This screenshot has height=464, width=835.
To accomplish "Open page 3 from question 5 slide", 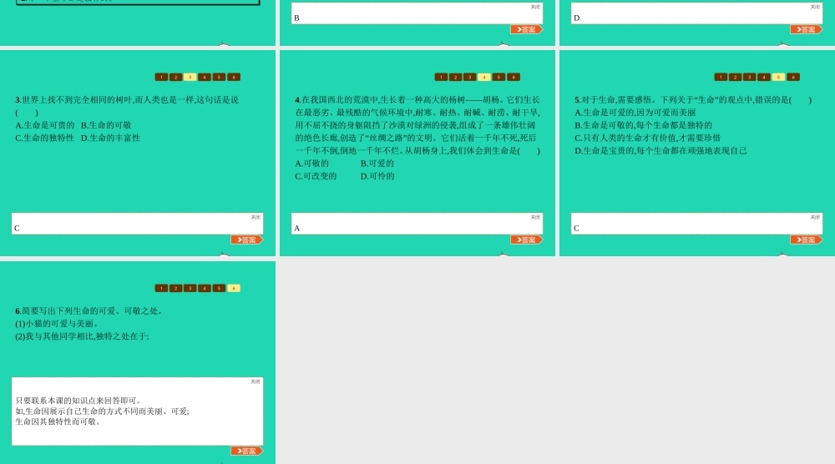I will tap(749, 77).
